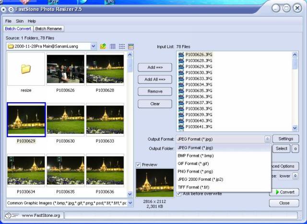Click the FastStone logo icon in status bar
The height and width of the screenshot is (224, 307).
point(12,215)
